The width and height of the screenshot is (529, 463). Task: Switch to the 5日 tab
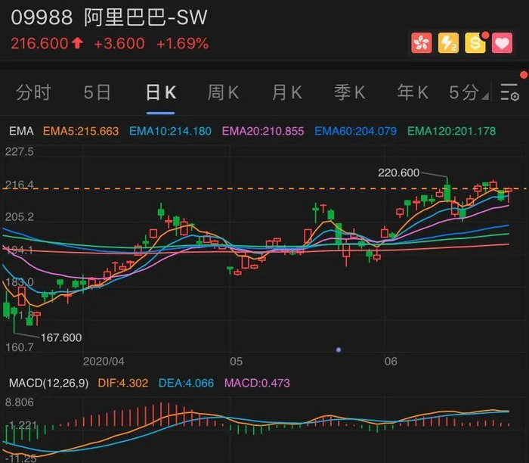(x=97, y=92)
